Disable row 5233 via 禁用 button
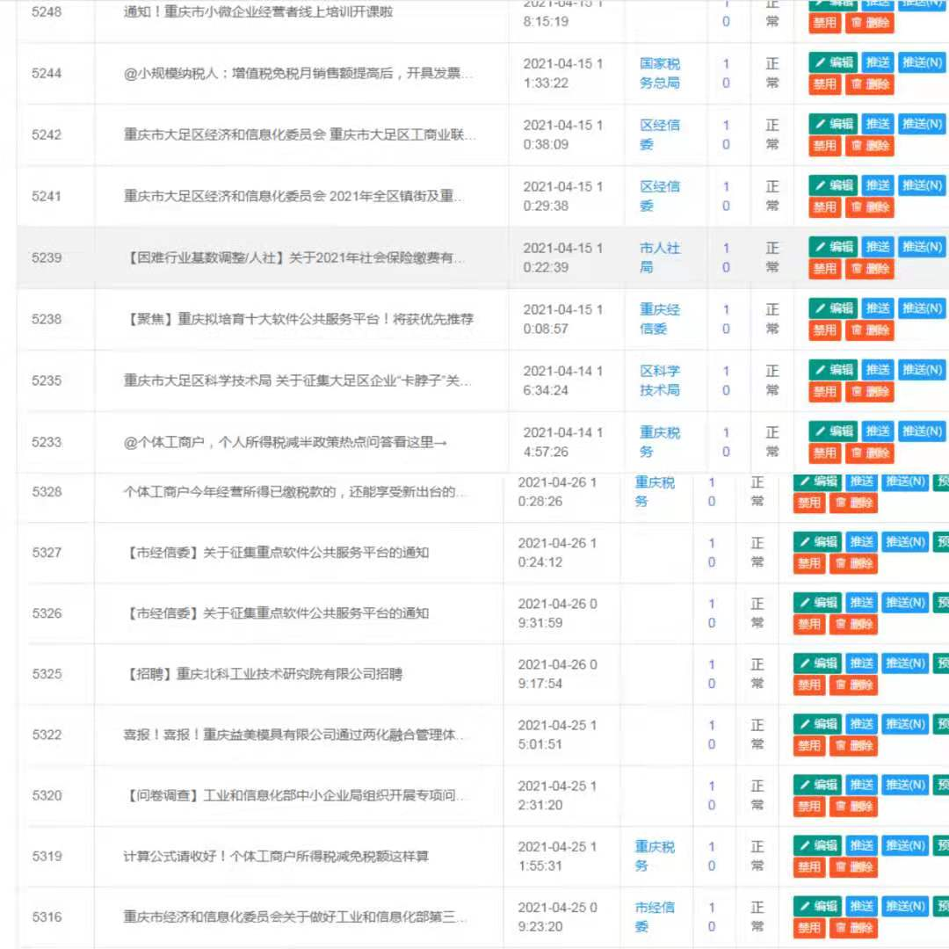 (x=824, y=453)
